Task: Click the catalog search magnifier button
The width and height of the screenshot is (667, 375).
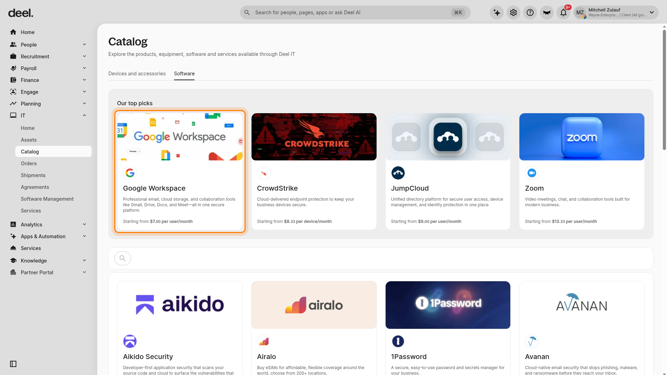Action: [x=123, y=258]
